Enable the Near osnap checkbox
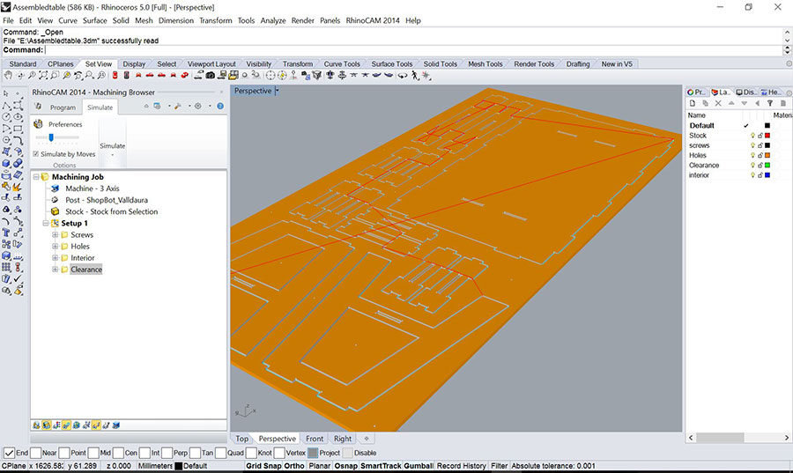793x473 pixels. click(35, 453)
